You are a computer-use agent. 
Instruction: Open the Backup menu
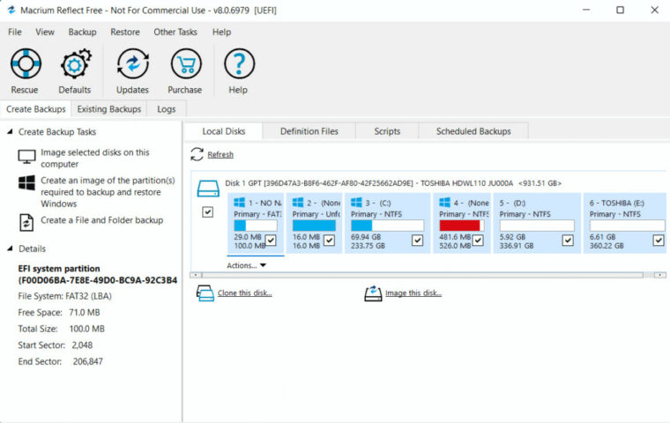tap(83, 32)
